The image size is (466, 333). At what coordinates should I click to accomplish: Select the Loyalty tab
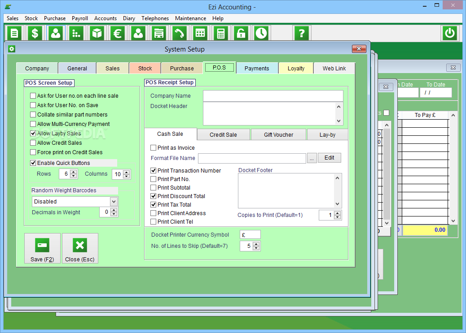tap(296, 69)
